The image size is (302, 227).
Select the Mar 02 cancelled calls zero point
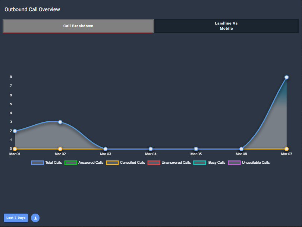(x=60, y=149)
